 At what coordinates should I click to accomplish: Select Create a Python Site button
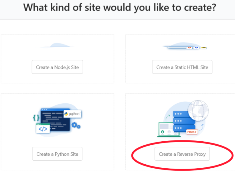pyautogui.click(x=57, y=154)
